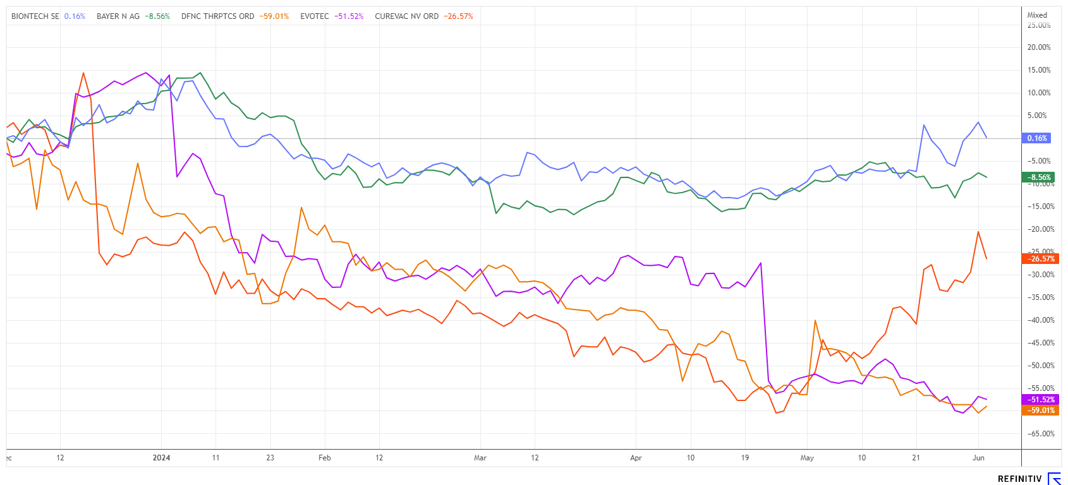The width and height of the screenshot is (1068, 485).
Task: Click the May label on the time axis
Action: (807, 458)
